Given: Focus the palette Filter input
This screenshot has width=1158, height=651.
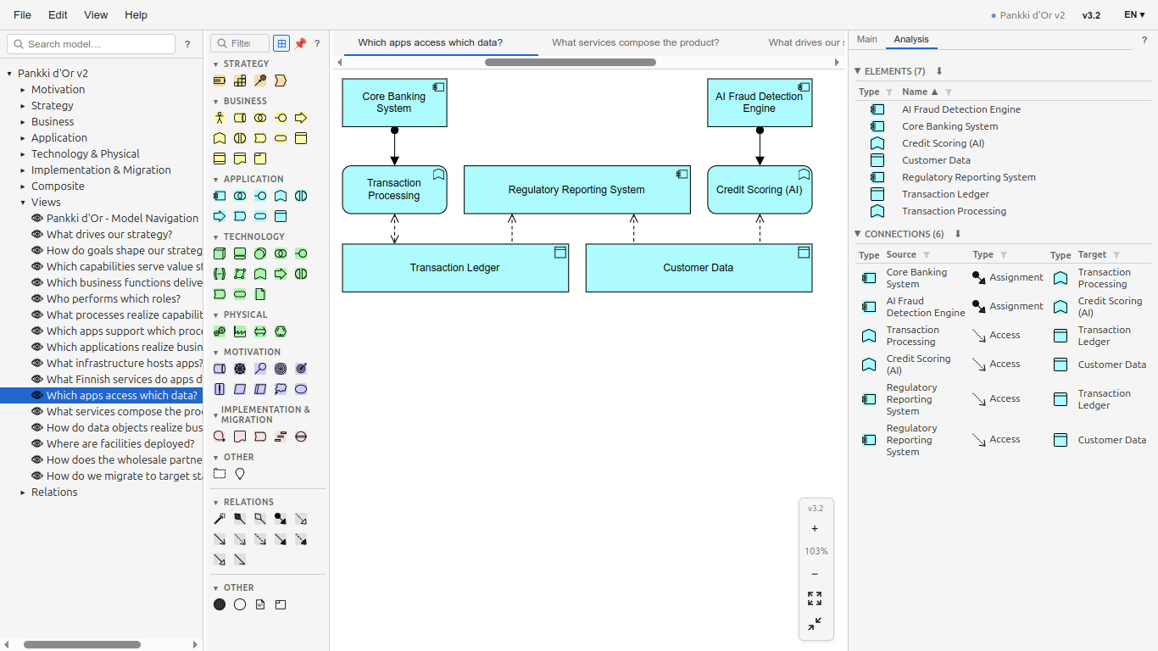Looking at the screenshot, I should [x=240, y=43].
